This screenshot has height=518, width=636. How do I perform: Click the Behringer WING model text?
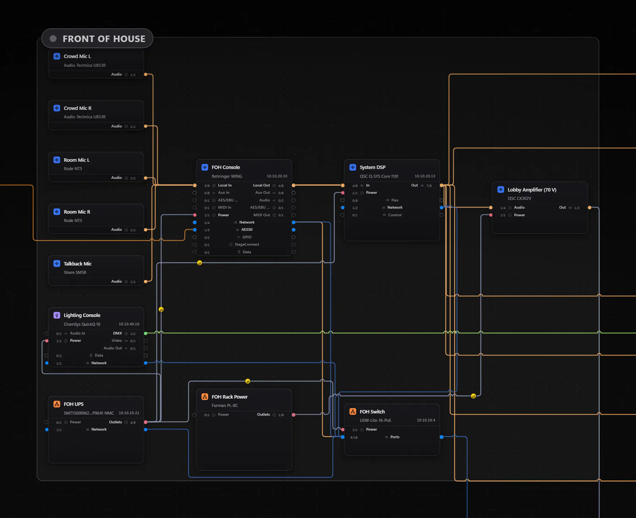pyautogui.click(x=227, y=177)
